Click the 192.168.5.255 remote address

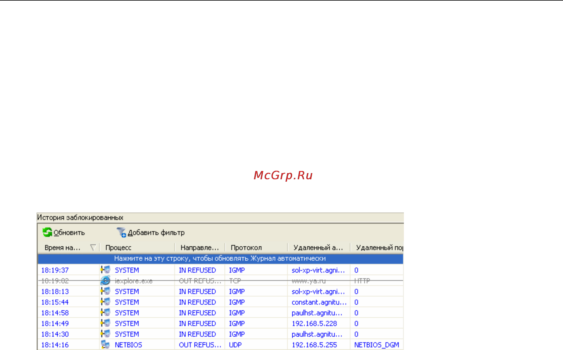[314, 345]
